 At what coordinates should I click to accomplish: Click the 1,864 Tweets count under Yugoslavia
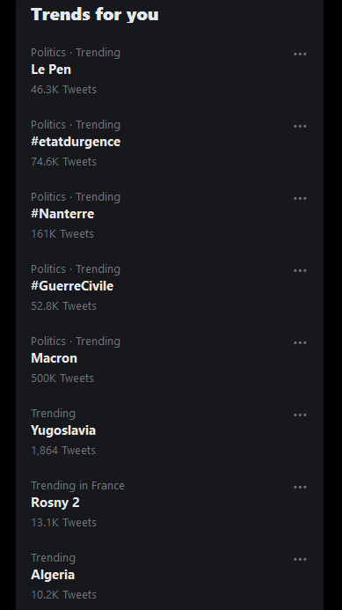(x=63, y=451)
